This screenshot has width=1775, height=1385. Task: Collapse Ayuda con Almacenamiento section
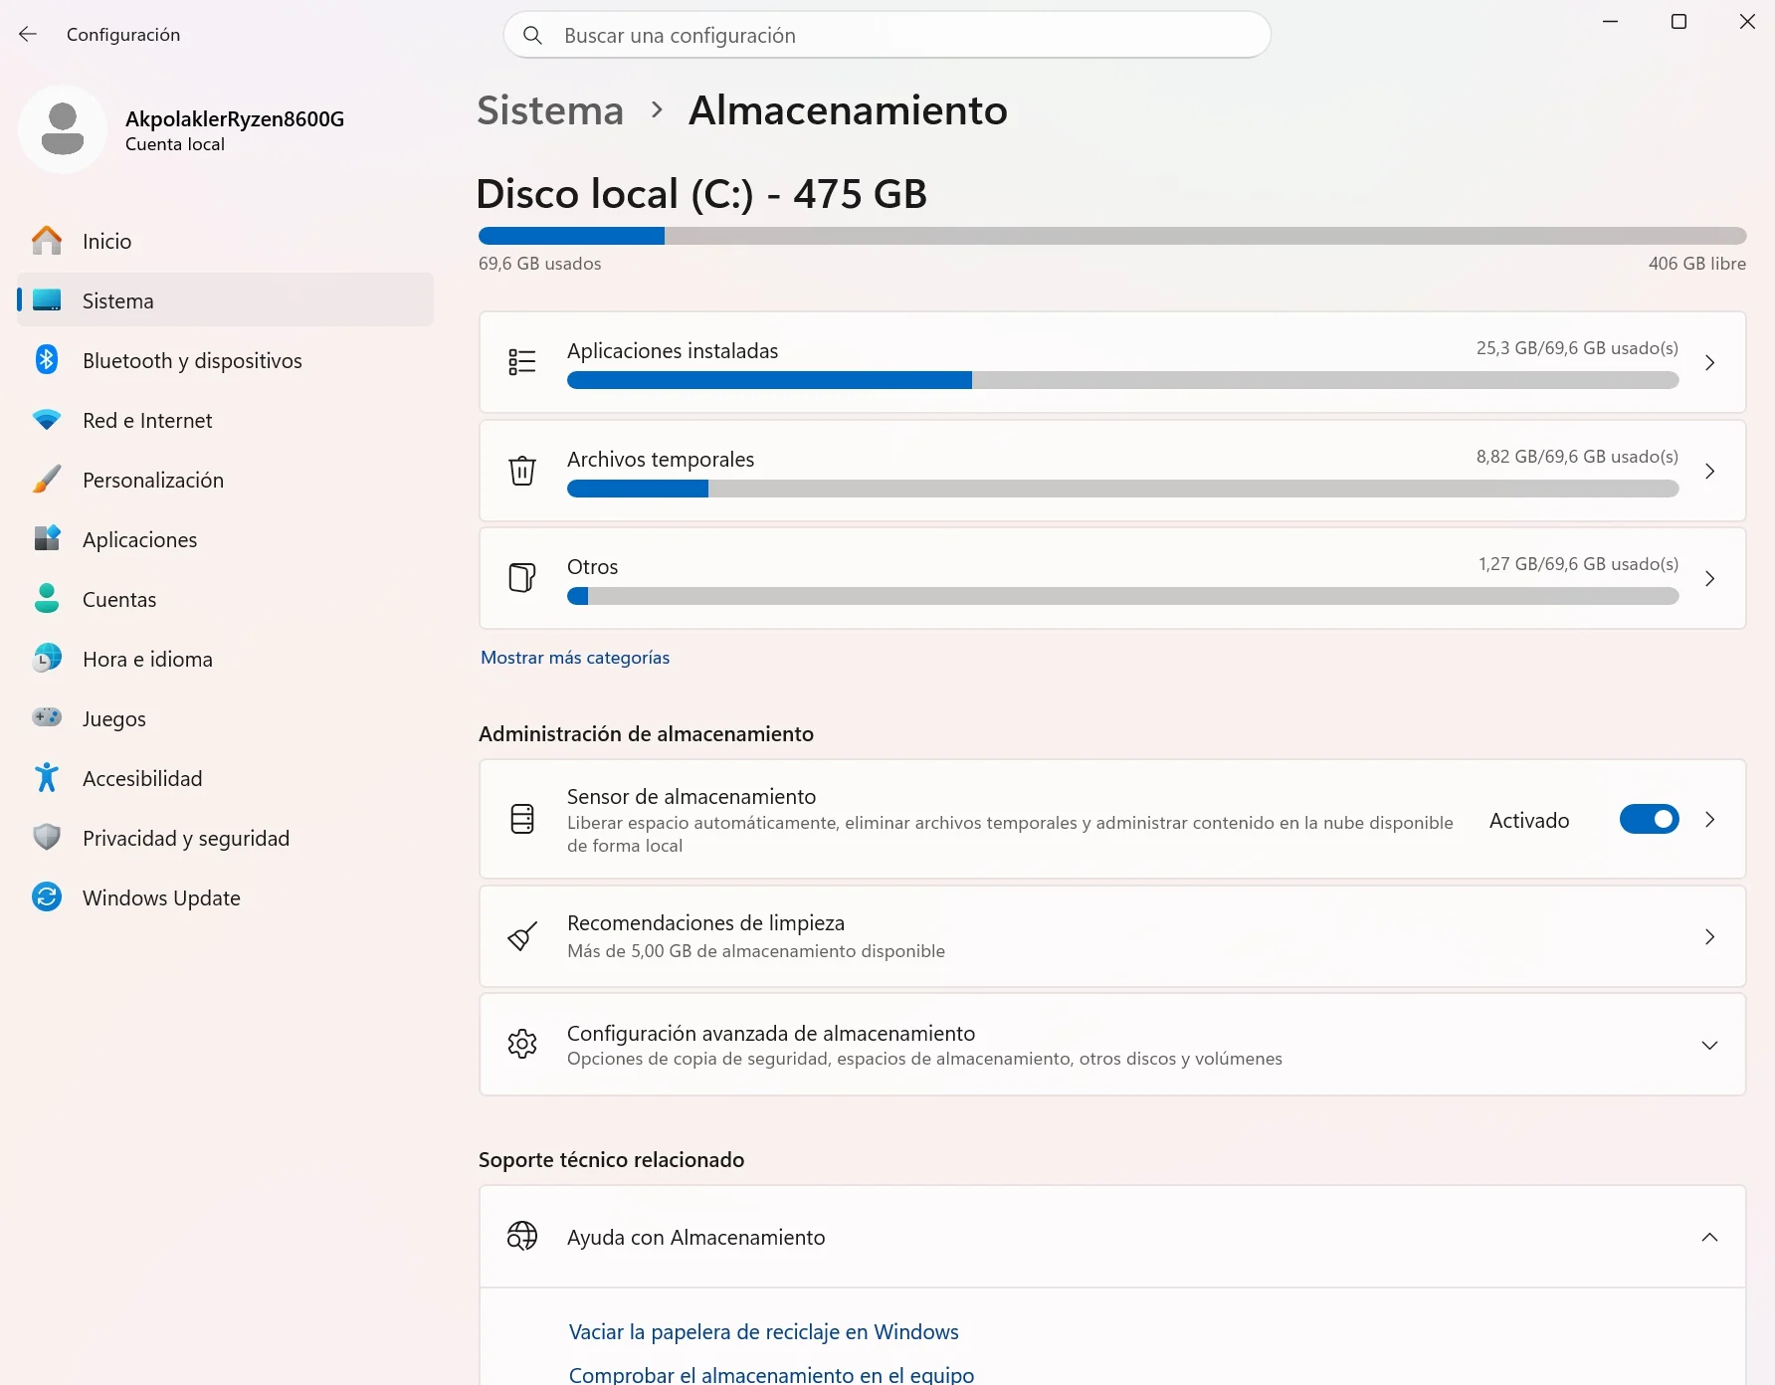pyautogui.click(x=1709, y=1238)
